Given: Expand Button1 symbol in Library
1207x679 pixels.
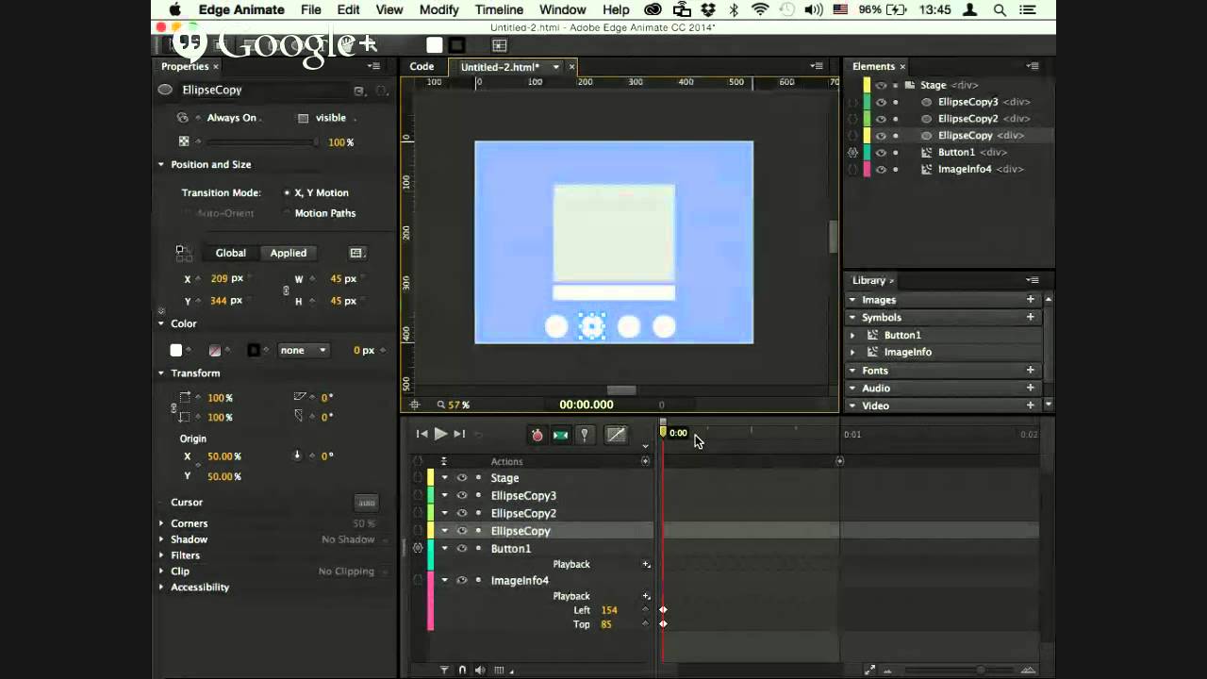Looking at the screenshot, I should point(853,335).
